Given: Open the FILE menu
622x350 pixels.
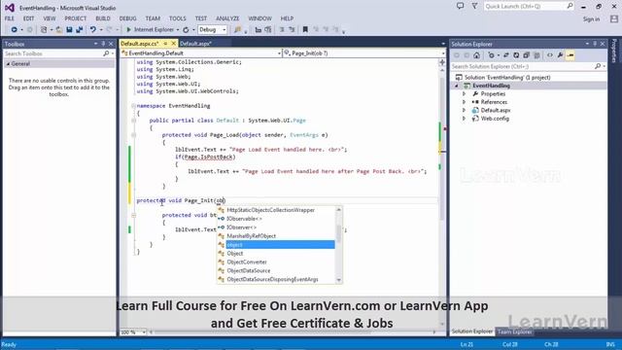Looking at the screenshot, I should (x=10, y=18).
